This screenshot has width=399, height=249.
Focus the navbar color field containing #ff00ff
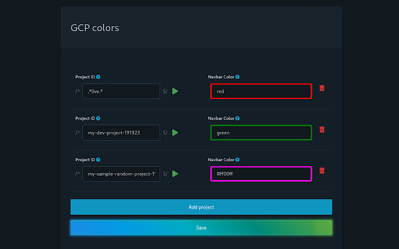click(261, 174)
